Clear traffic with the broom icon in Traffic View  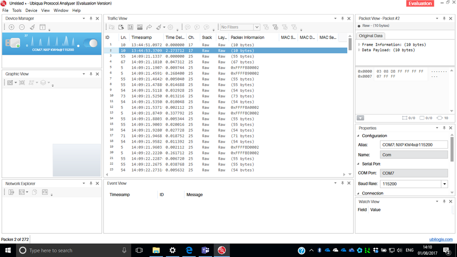(x=159, y=27)
